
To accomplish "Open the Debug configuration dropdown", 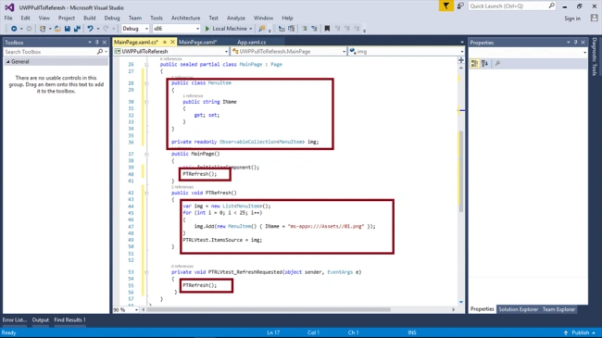I will [x=135, y=29].
